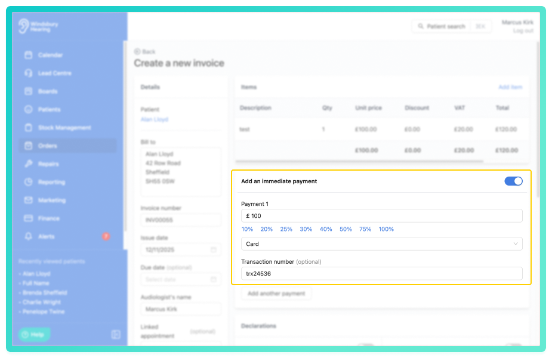Collapse the sidebar panel icon
Viewport: 552px width, 358px height.
click(116, 334)
